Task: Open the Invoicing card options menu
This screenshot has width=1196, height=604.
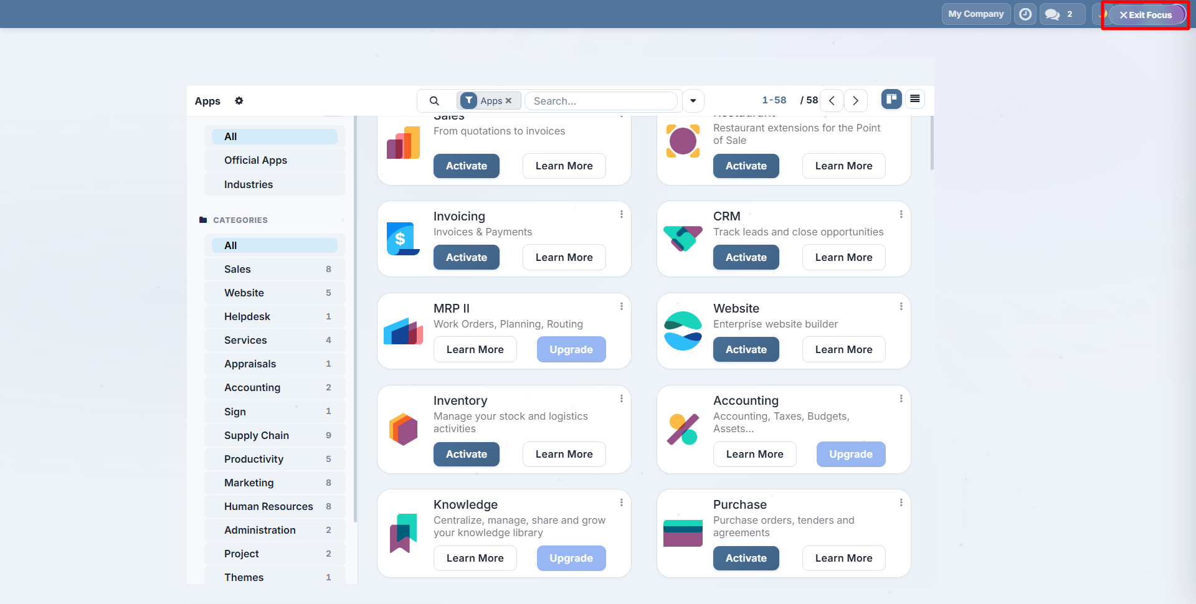Action: click(x=621, y=214)
